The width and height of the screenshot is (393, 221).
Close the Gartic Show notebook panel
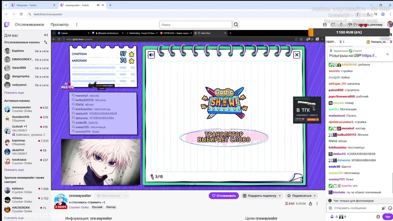point(297,55)
